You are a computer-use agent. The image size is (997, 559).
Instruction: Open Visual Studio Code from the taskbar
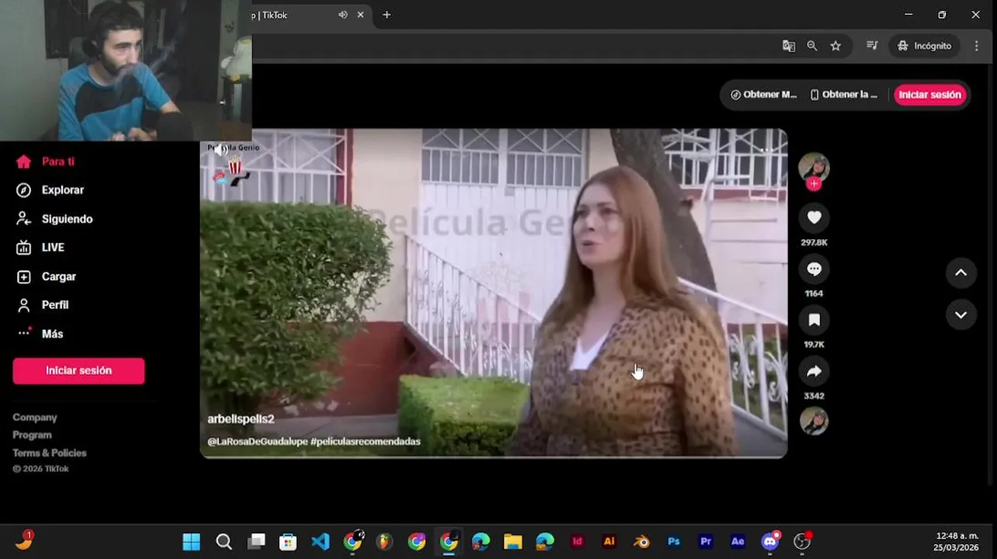321,542
